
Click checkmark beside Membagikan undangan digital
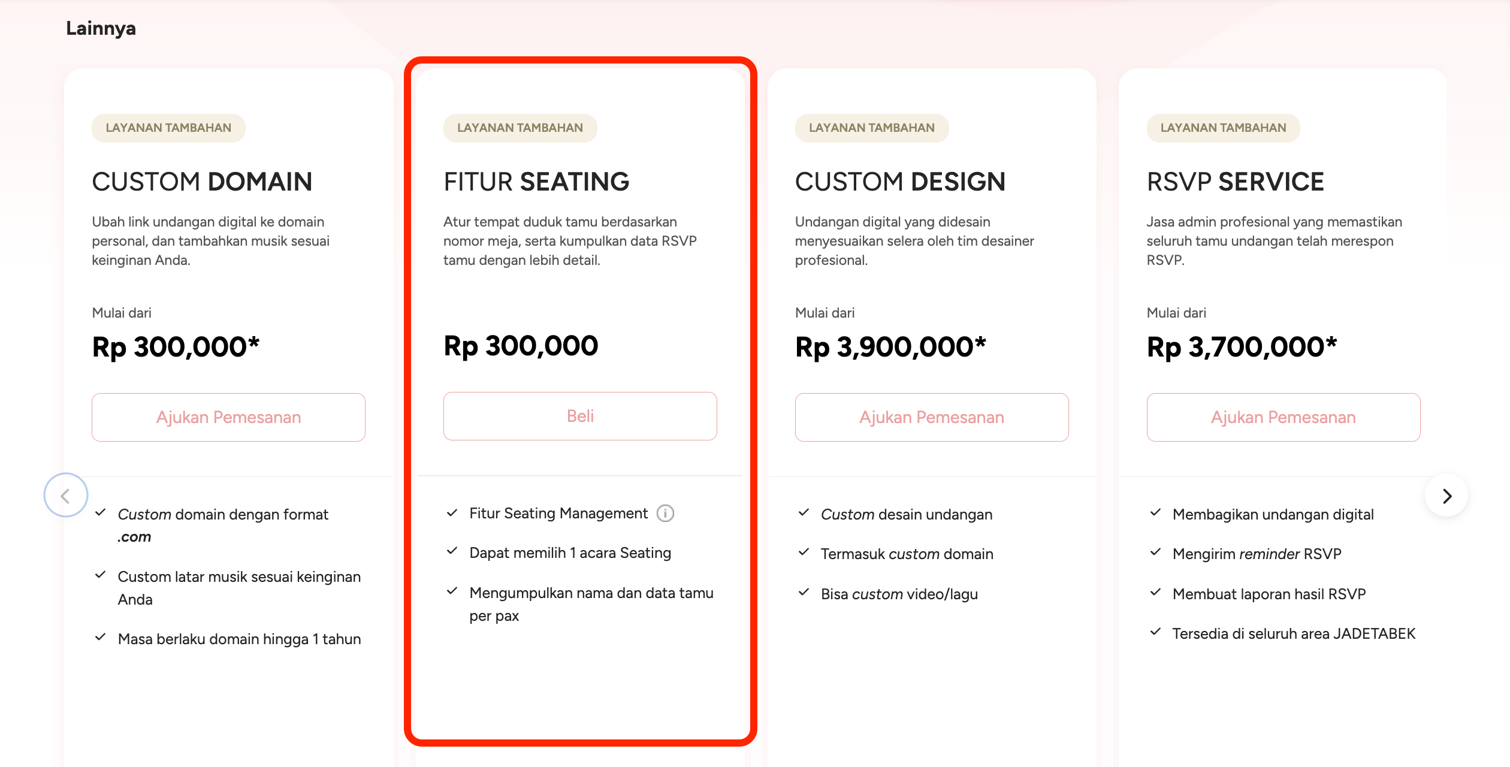[x=1156, y=513]
